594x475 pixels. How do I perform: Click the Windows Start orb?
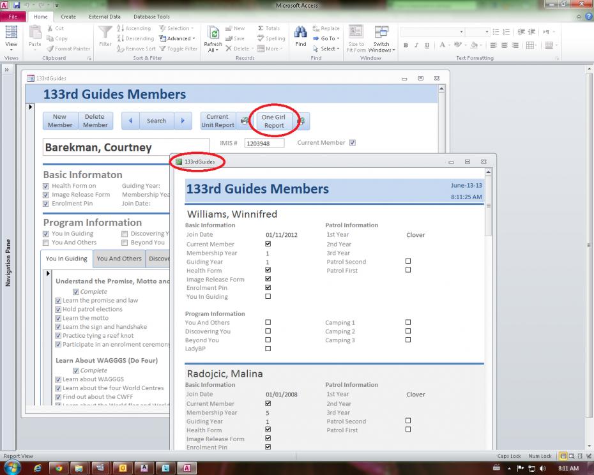pos(12,467)
